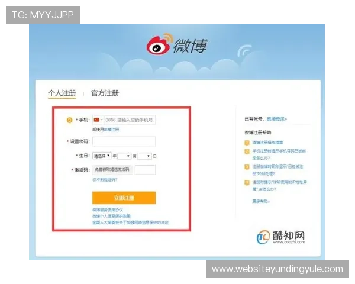Image resolution: width=355 pixels, height=284 pixels.
Task: Open 微博服务使用协议 link
Action: [x=108, y=209]
